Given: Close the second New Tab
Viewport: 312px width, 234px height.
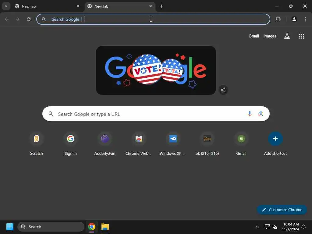Looking at the screenshot, I should click(x=151, y=6).
